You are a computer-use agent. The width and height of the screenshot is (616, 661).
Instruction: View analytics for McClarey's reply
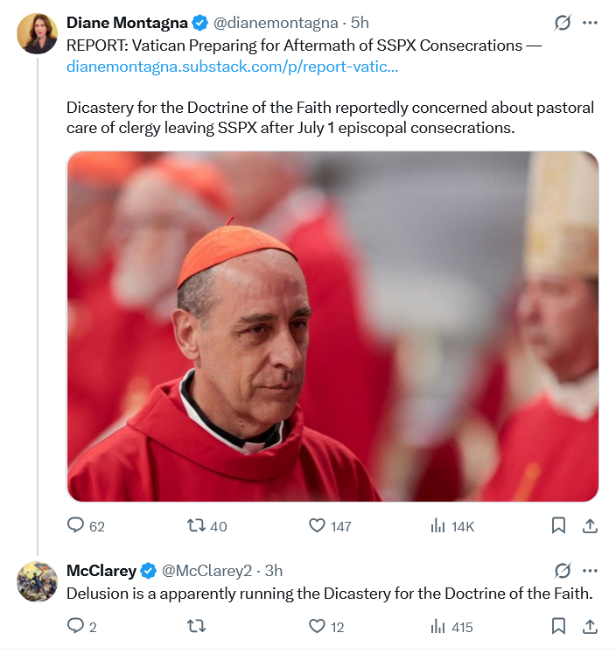pyautogui.click(x=438, y=626)
